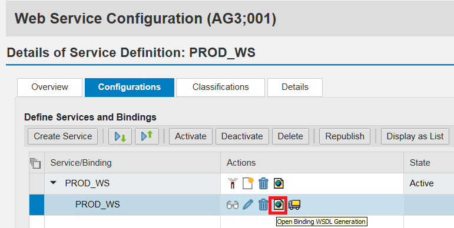Delete binding using trash icon in selected row
Image resolution: width=454 pixels, height=228 pixels.
(263, 205)
